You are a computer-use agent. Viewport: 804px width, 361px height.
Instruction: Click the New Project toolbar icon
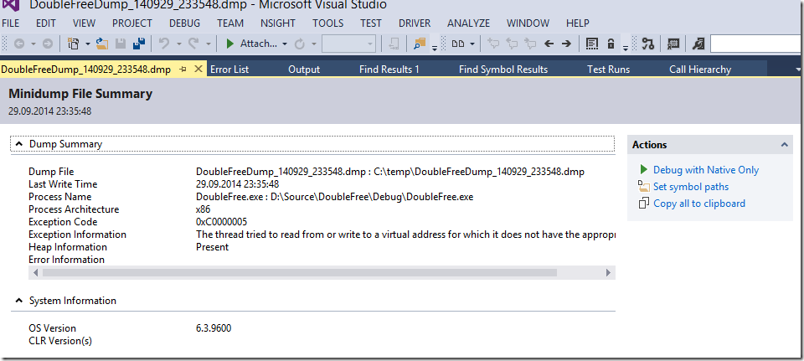tap(74, 44)
